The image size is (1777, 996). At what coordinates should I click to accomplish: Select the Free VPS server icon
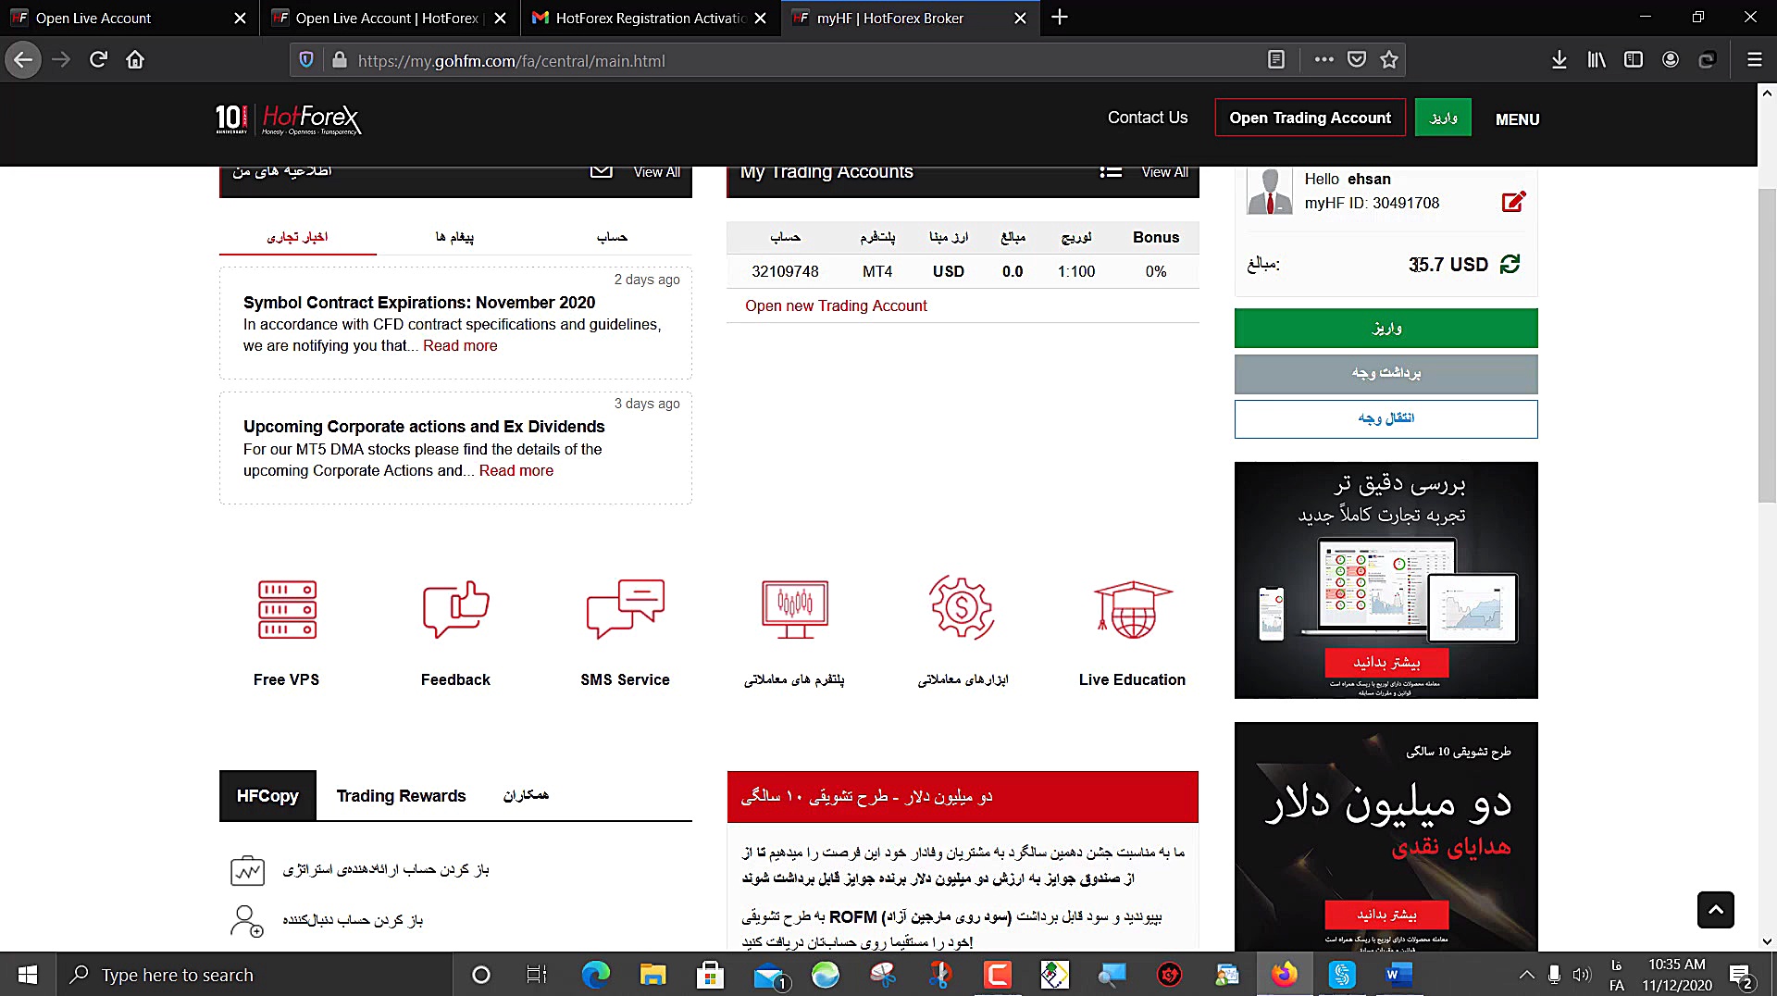[x=286, y=609]
